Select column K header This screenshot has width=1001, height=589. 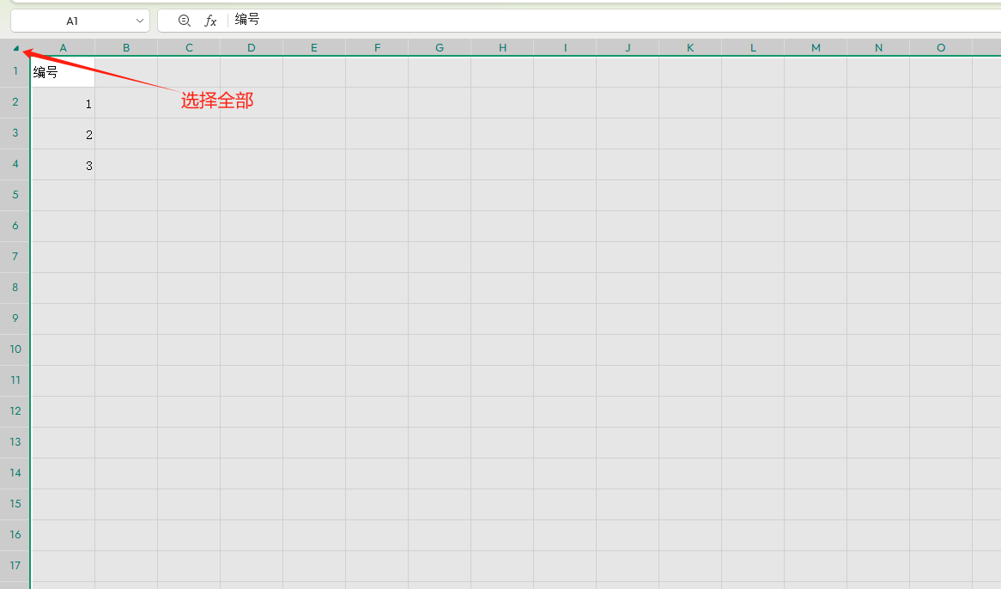(690, 48)
